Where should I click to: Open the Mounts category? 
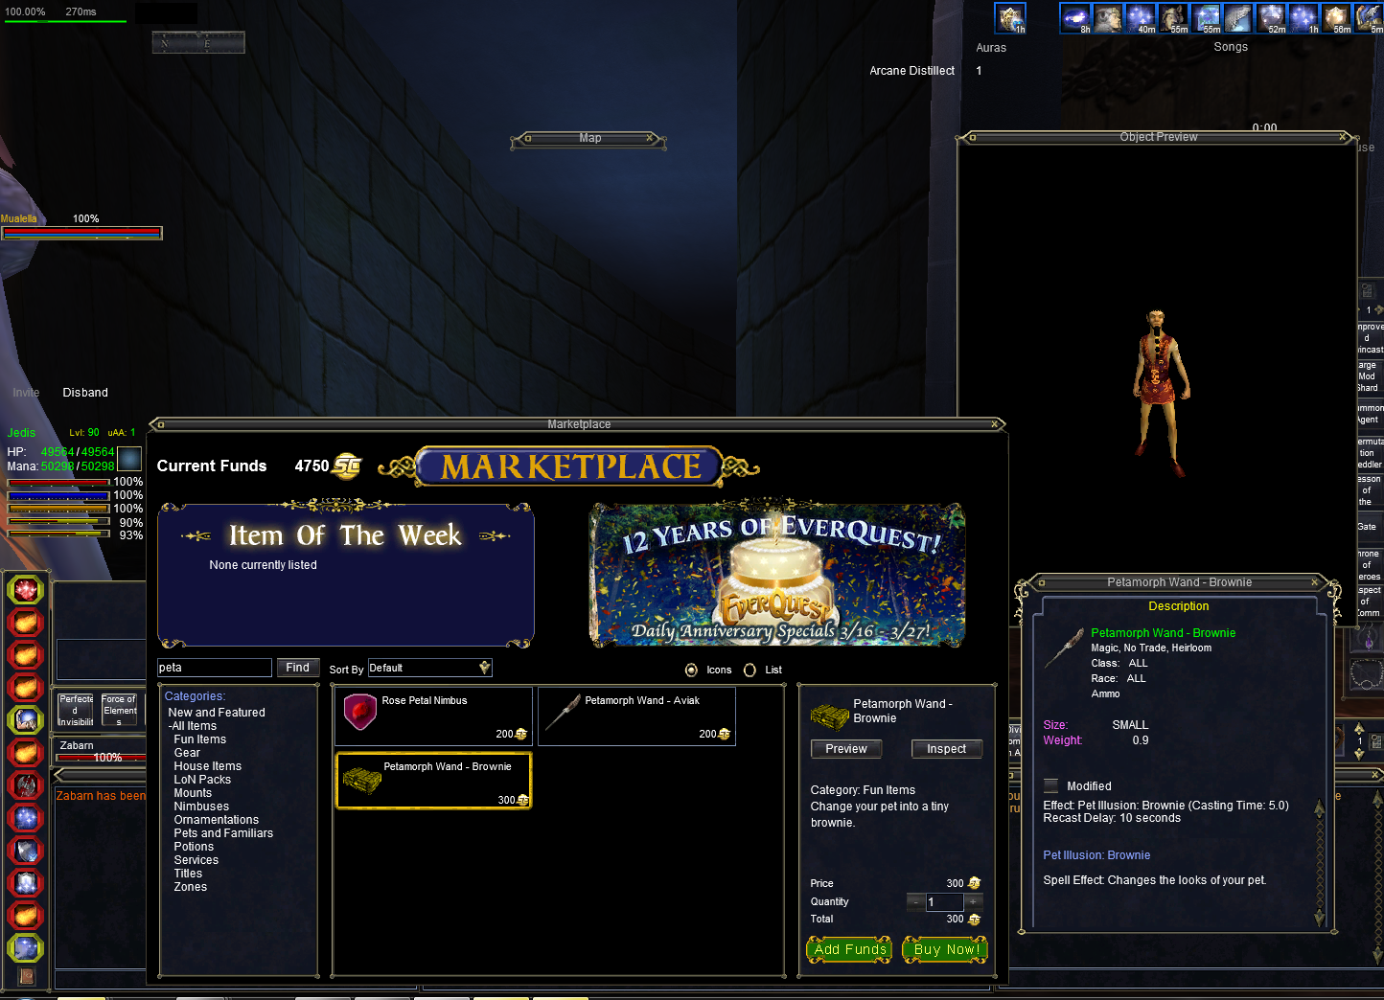pyautogui.click(x=193, y=793)
